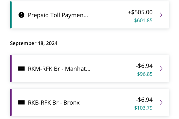This screenshot has width=179, height=119.
Task: Click the September 18, 2024 date header
Action: click(x=34, y=43)
